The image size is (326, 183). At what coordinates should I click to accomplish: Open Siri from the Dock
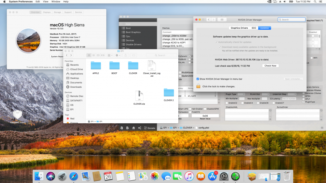(x=51, y=176)
